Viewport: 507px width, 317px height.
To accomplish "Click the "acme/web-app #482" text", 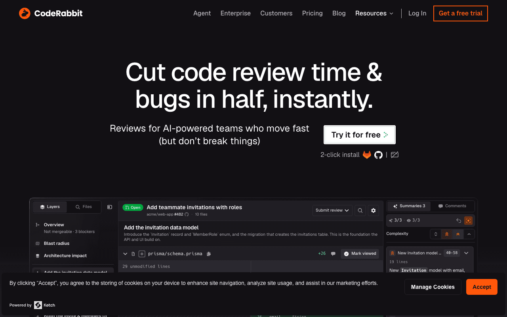I will (165, 214).
